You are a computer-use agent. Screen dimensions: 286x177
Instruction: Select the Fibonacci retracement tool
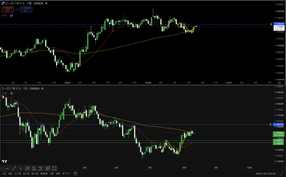[27, 168]
